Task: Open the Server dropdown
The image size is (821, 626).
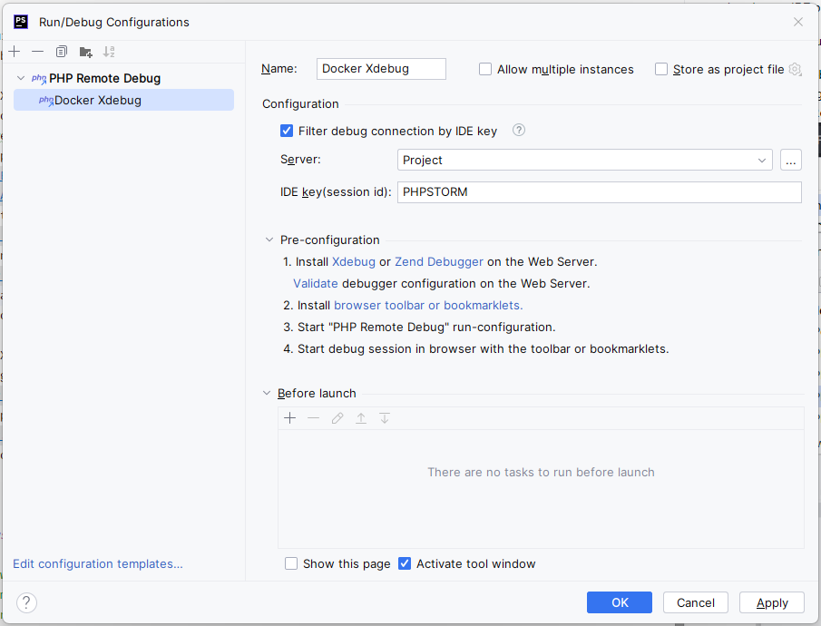Action: [584, 160]
